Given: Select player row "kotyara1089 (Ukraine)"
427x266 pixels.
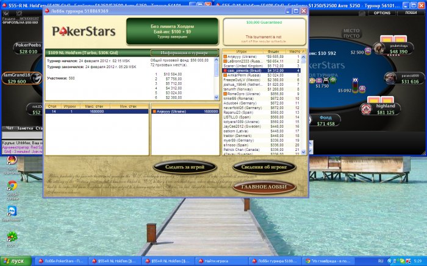Looking at the screenshot, I should (x=262, y=122).
